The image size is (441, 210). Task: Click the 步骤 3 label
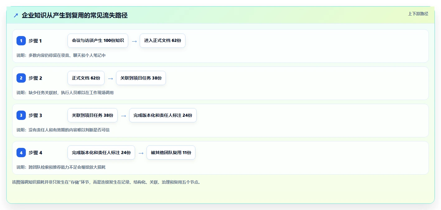click(35, 115)
